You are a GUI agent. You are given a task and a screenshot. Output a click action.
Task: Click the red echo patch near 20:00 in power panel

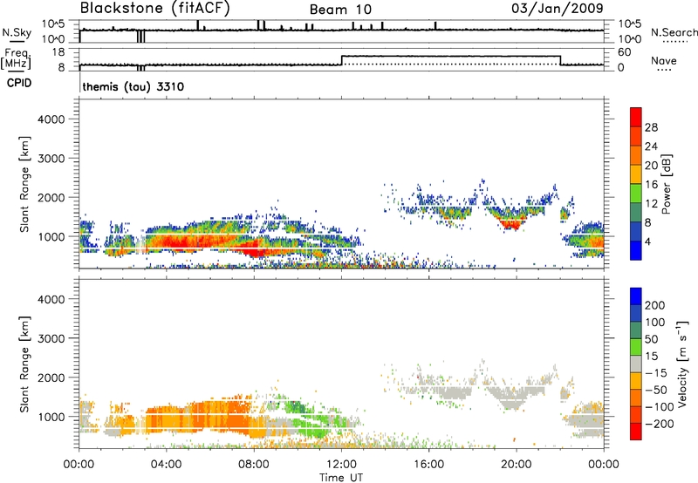pos(512,223)
